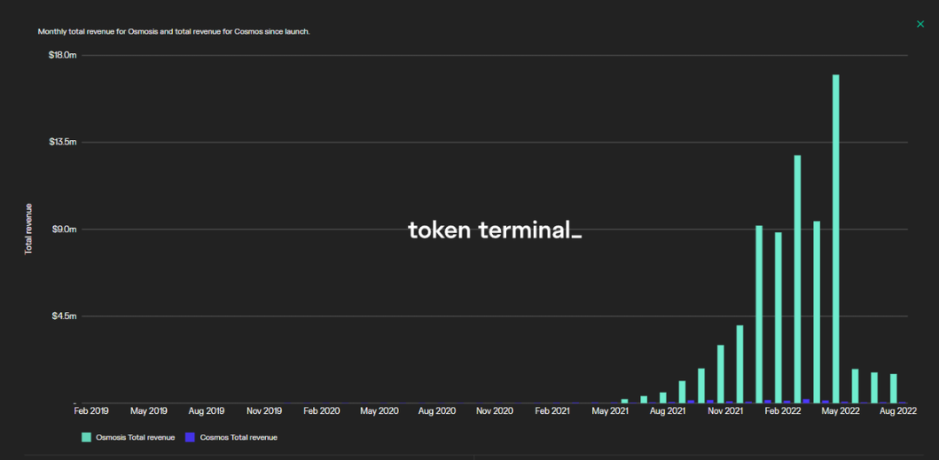The width and height of the screenshot is (939, 460).
Task: Click the Aug 2021 x-axis label
Action: [x=668, y=411]
